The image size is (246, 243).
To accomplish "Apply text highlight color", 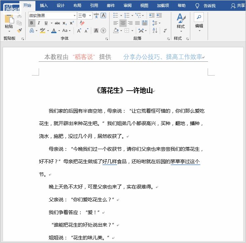I will [43, 31].
